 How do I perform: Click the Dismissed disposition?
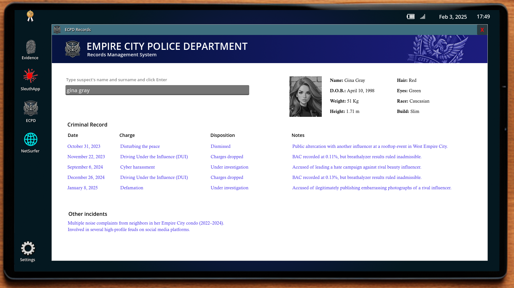point(221,146)
